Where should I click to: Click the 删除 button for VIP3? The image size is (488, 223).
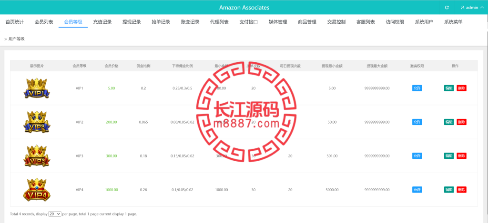click(461, 155)
